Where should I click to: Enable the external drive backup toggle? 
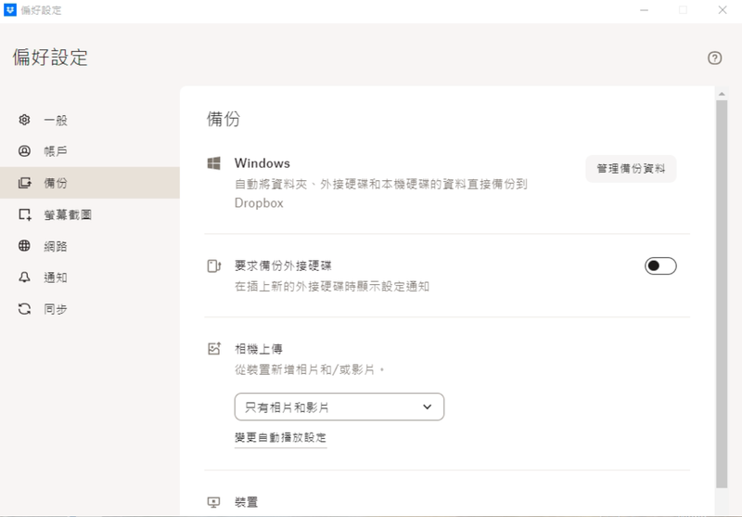[x=660, y=266]
